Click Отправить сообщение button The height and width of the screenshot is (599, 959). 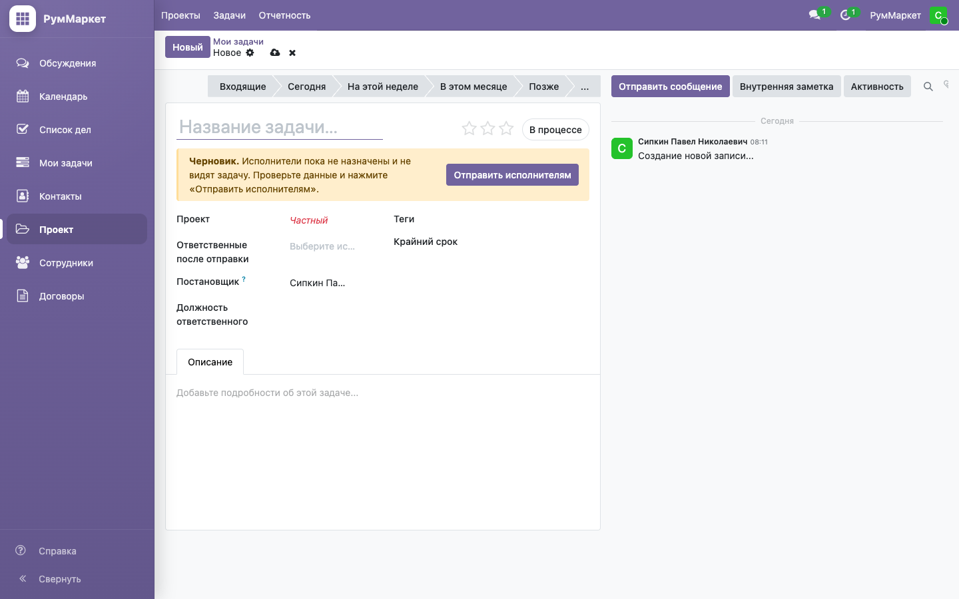pyautogui.click(x=671, y=87)
